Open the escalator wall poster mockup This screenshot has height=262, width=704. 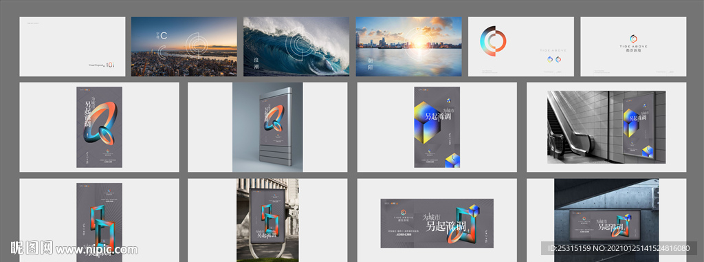coord(606,127)
